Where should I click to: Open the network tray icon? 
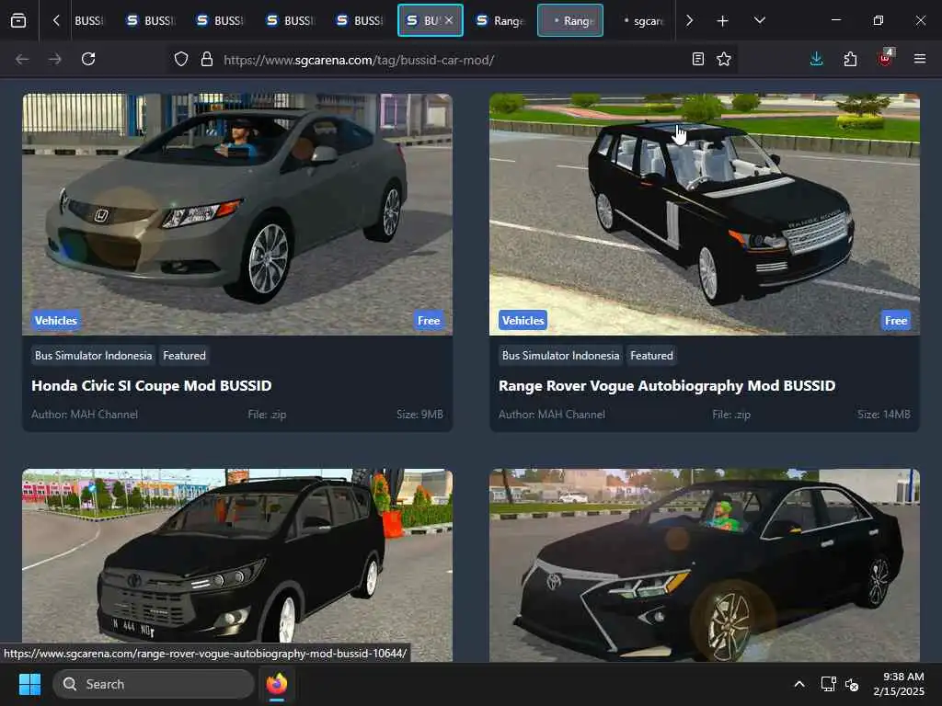click(x=829, y=684)
